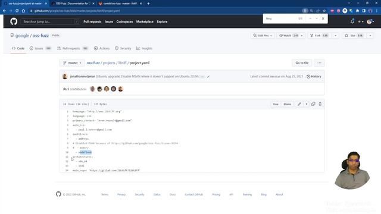Open Marketplace in GitHub header
This screenshot has width=381, height=214.
pos(145,21)
